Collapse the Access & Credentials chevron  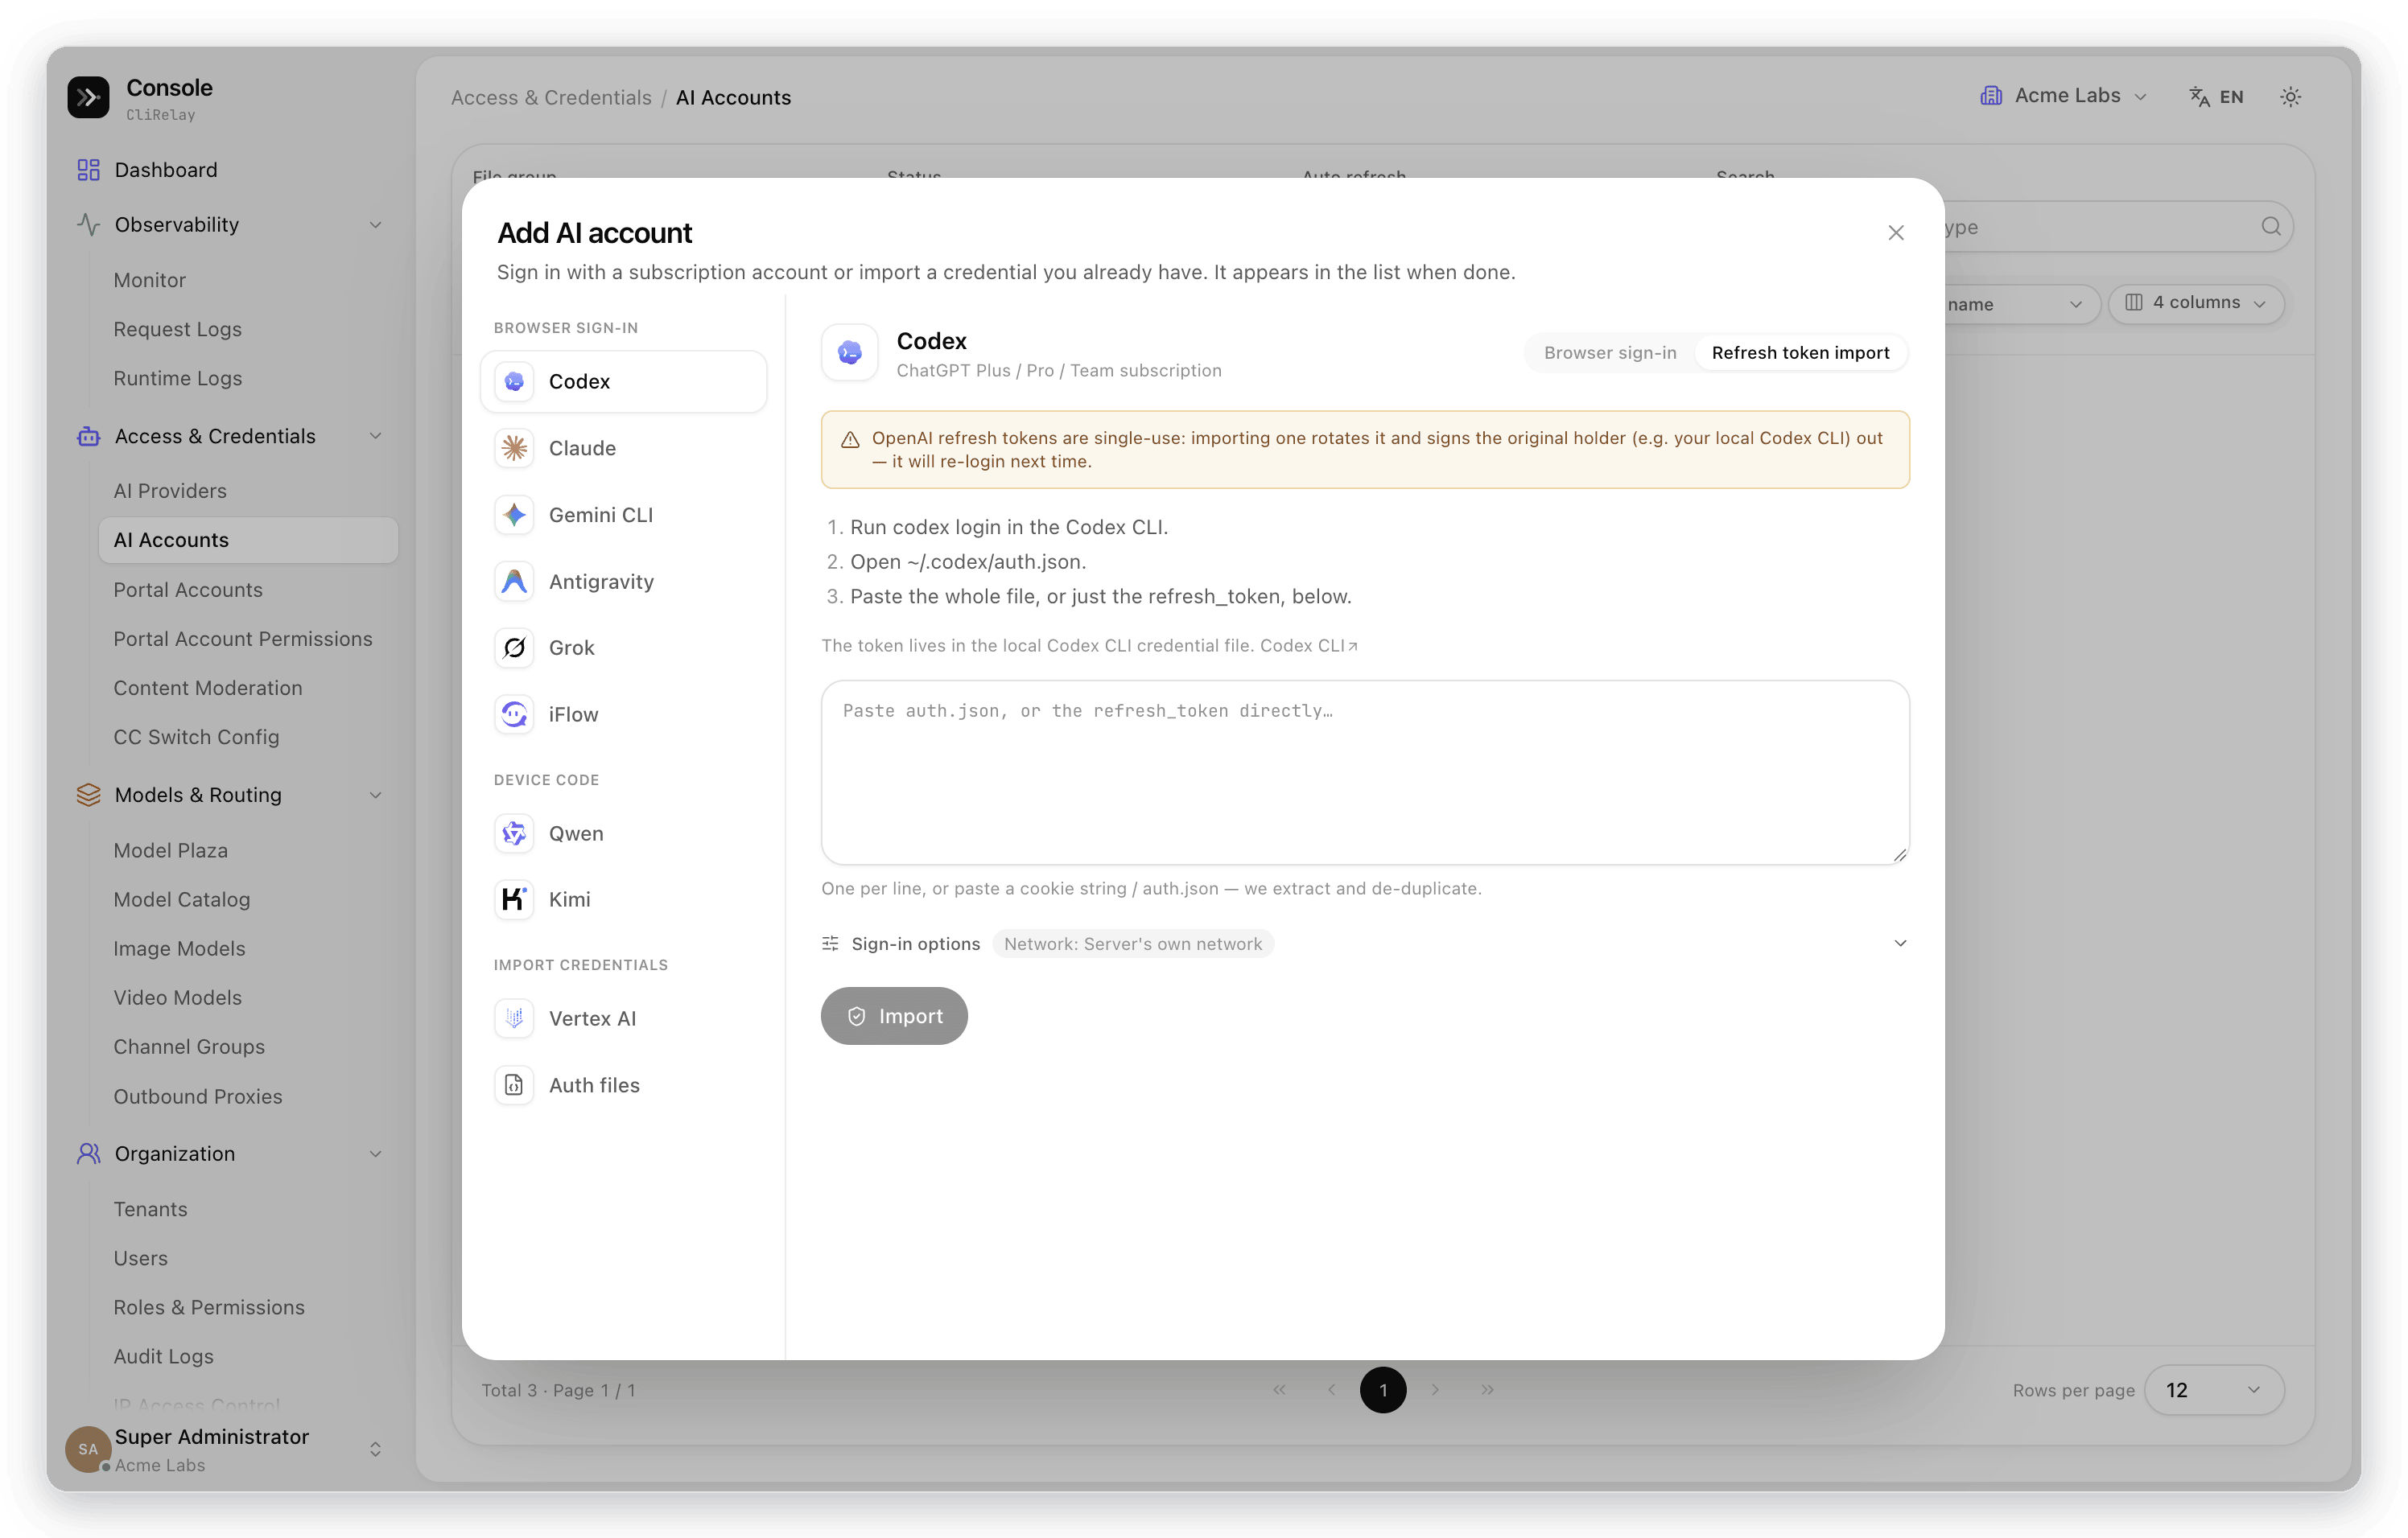pyautogui.click(x=375, y=436)
